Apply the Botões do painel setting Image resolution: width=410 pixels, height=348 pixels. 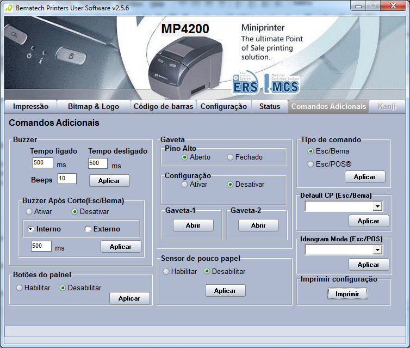(x=129, y=298)
